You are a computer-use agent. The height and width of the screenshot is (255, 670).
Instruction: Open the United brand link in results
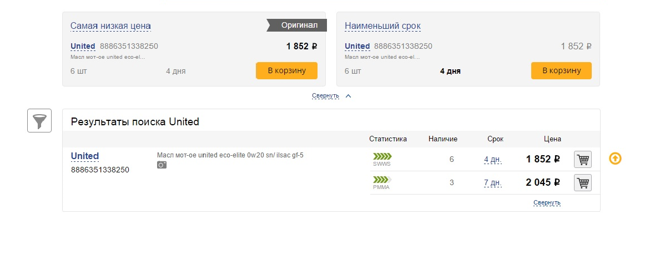tap(85, 156)
